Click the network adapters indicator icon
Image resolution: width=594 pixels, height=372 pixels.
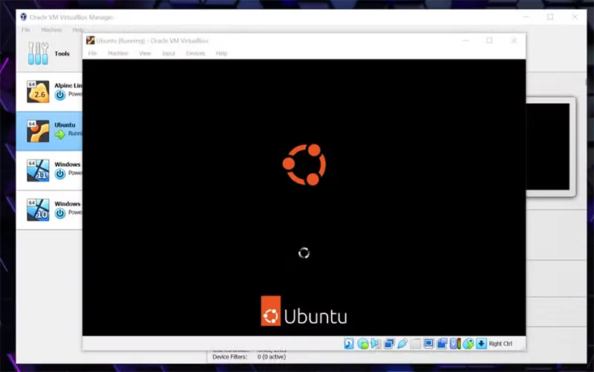point(388,343)
